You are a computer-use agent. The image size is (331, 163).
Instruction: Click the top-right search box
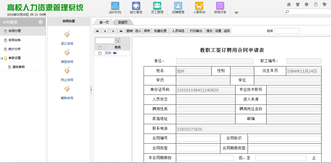pos(307,12)
